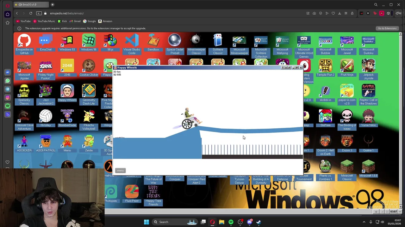Open Telegram in the browser sidebar
Image resolution: width=405 pixels, height=227 pixels.
coord(8,89)
